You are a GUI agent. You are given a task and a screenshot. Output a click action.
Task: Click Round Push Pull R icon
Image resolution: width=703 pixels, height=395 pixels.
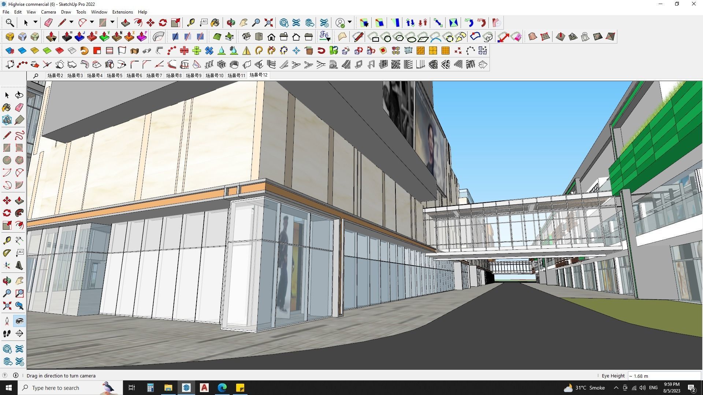click(x=92, y=37)
